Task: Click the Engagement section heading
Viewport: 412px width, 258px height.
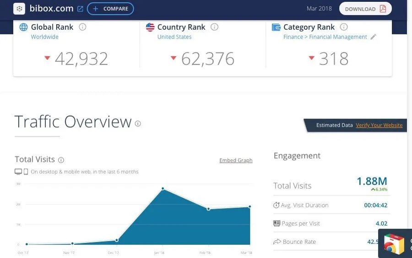Action: pos(297,156)
